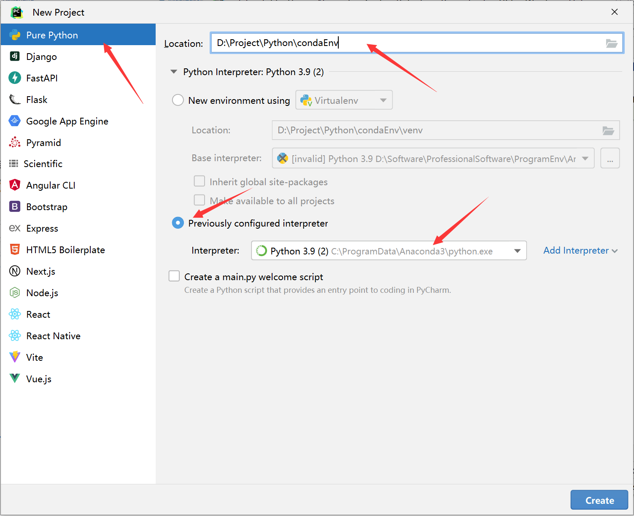Choose the Node.js icon
The image size is (634, 516).
[x=15, y=292]
